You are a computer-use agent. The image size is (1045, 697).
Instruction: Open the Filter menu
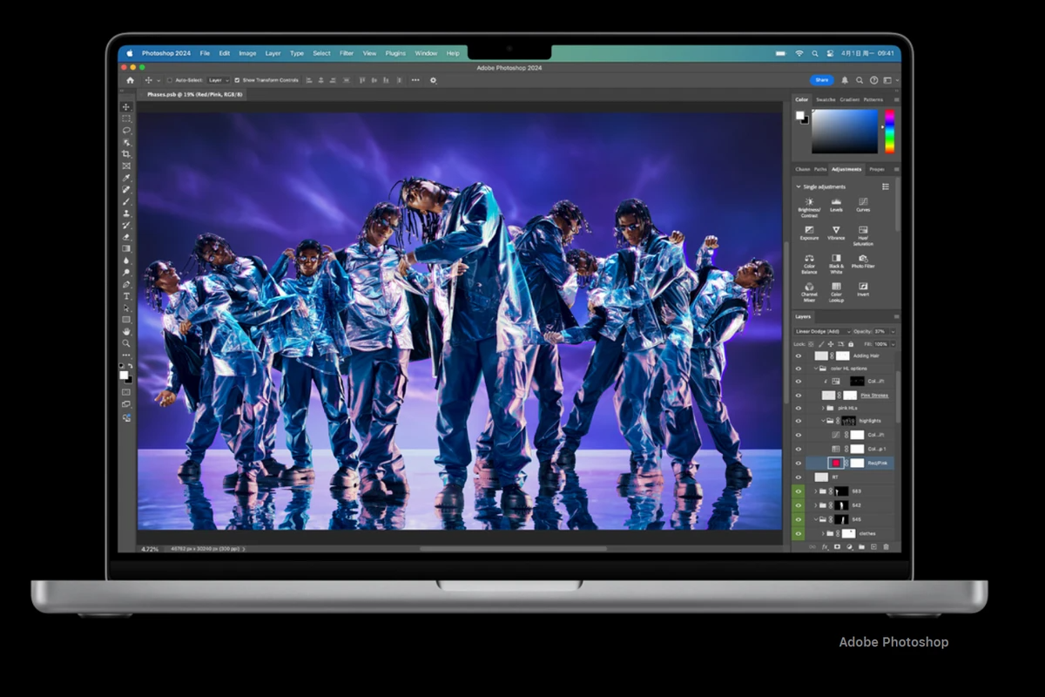point(347,53)
